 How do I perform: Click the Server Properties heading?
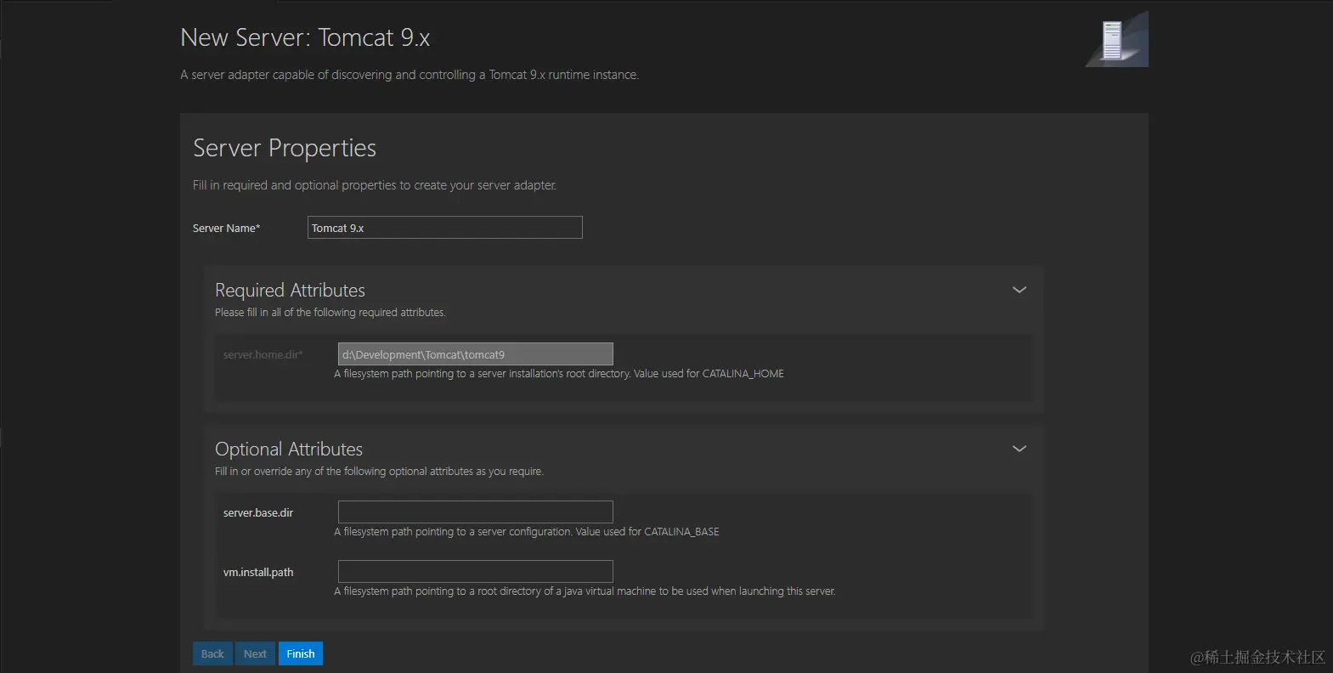tap(285, 148)
